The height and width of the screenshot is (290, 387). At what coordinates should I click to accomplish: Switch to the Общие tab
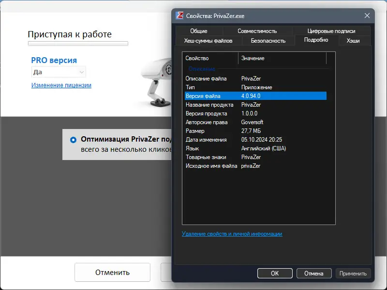(x=199, y=31)
